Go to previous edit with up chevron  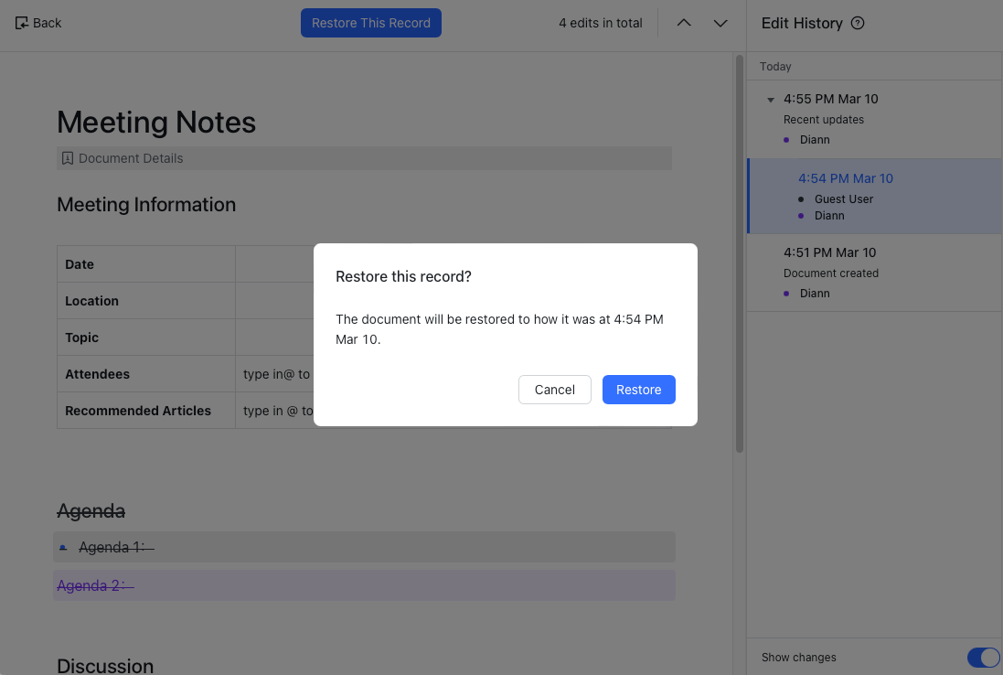[684, 23]
